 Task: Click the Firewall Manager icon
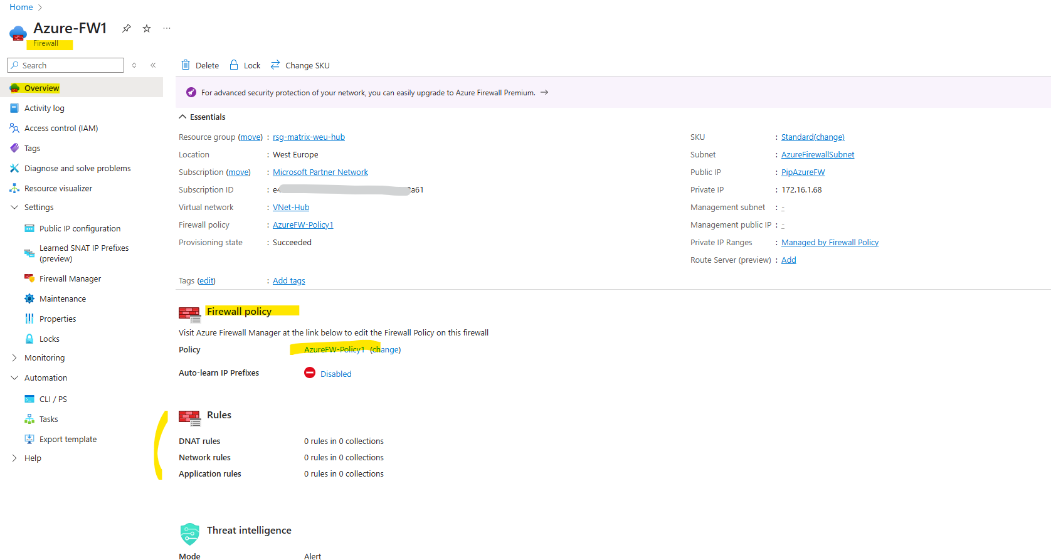tap(29, 278)
